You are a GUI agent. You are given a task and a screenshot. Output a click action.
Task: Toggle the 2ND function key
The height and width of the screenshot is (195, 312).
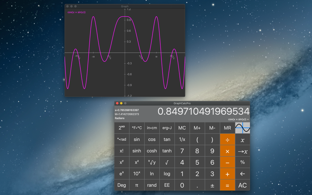[x=122, y=128]
